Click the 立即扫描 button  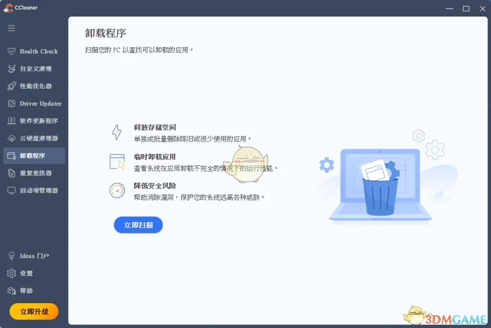tap(138, 225)
